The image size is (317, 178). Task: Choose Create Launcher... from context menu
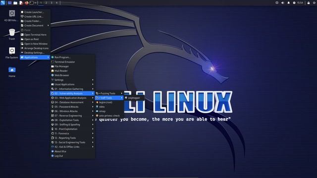click(35, 12)
